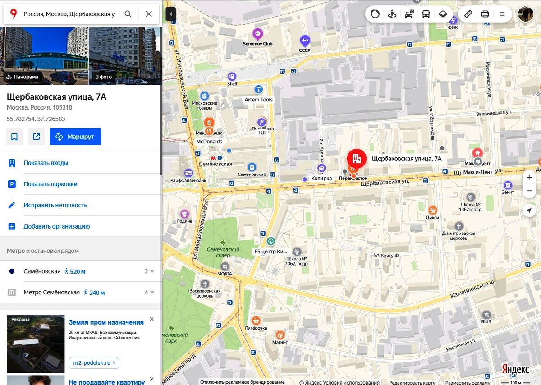The width and height of the screenshot is (541, 385).
Task: Enable panoramas street view layer icon
Action: [x=392, y=14]
